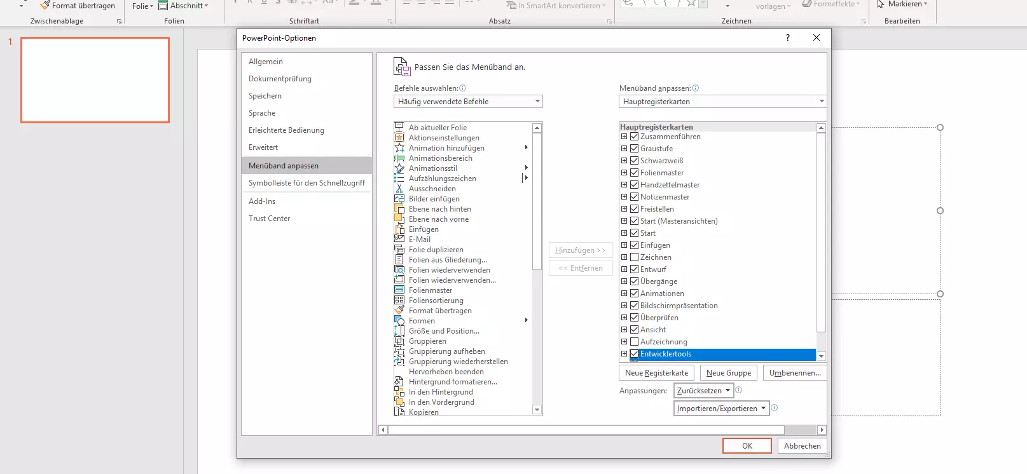Open the Erweitert options category
This screenshot has height=474, width=1027.
pyautogui.click(x=307, y=147)
